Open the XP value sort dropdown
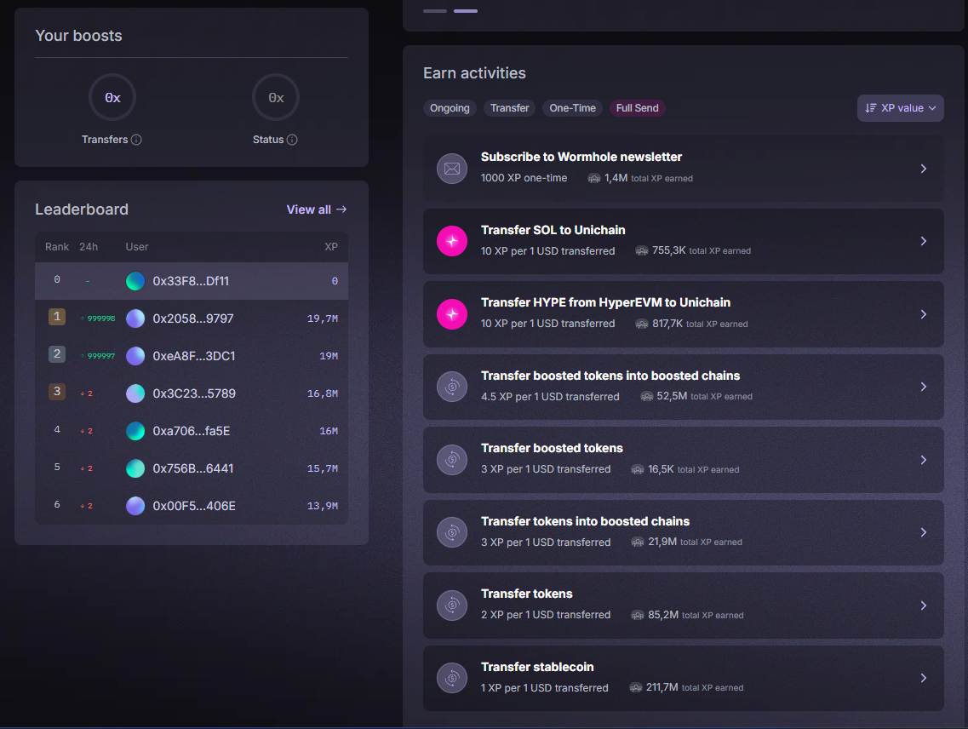The width and height of the screenshot is (968, 729). [900, 108]
